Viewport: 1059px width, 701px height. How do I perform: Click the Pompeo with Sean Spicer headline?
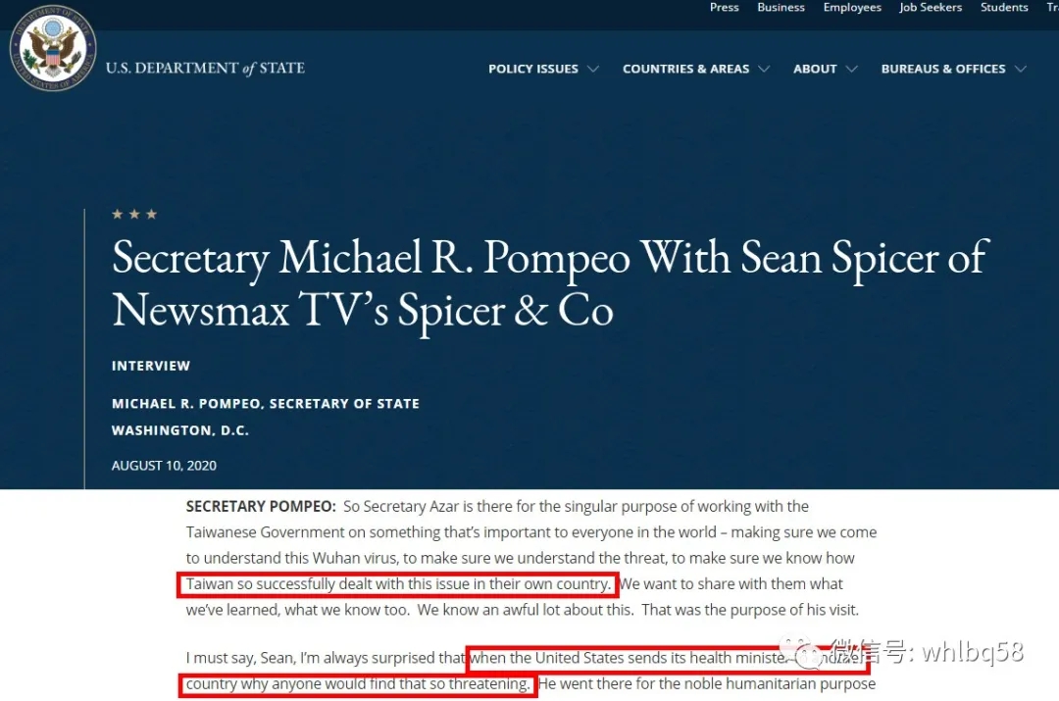point(549,284)
